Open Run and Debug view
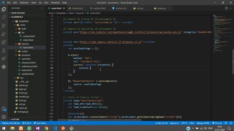Viewport: 234px width, 131px height. coord(4,34)
